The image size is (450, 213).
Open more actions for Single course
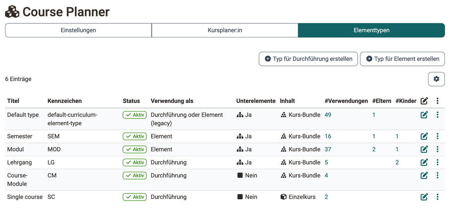437,197
